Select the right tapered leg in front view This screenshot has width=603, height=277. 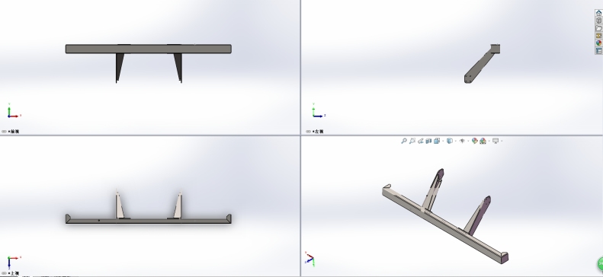point(178,68)
